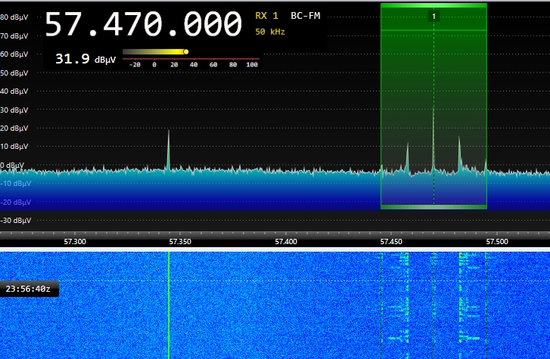Click the 57.450 frequency axis label

(x=391, y=242)
